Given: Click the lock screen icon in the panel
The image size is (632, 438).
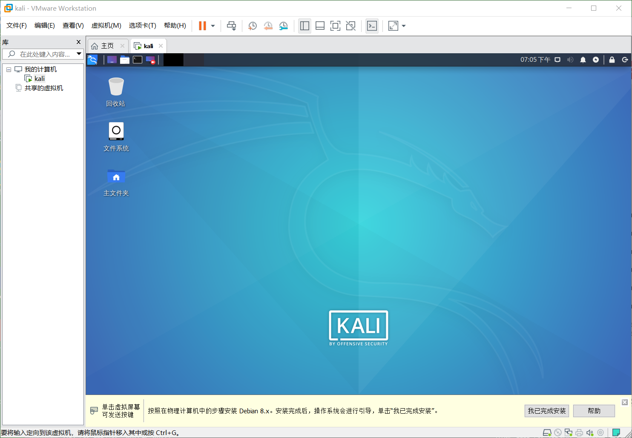Looking at the screenshot, I should coord(612,60).
